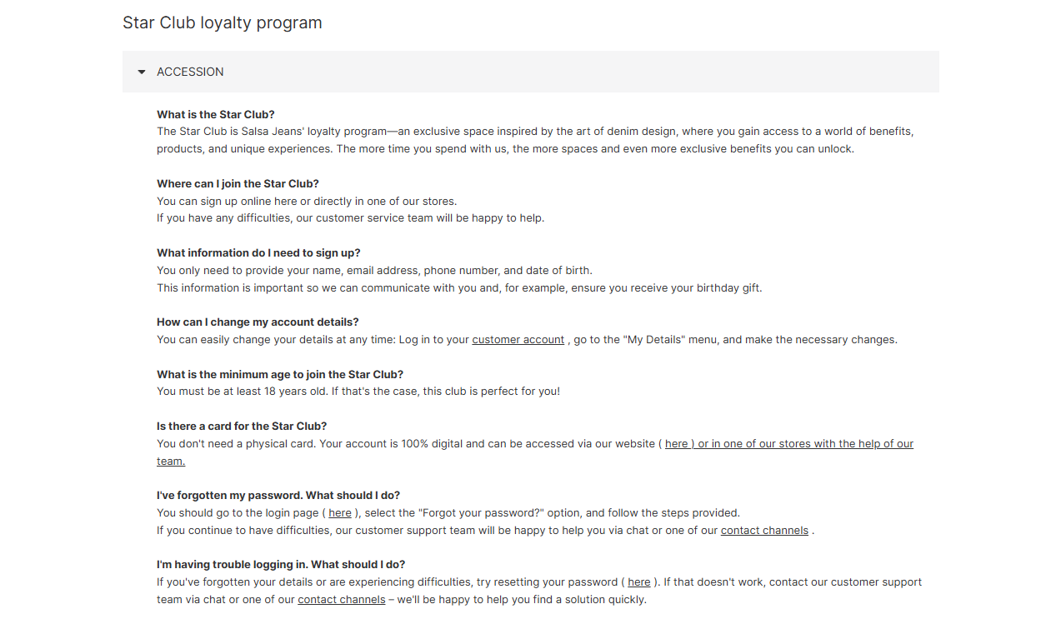Open the customer account link
Viewport: 1061px width, 619px height.
click(518, 340)
